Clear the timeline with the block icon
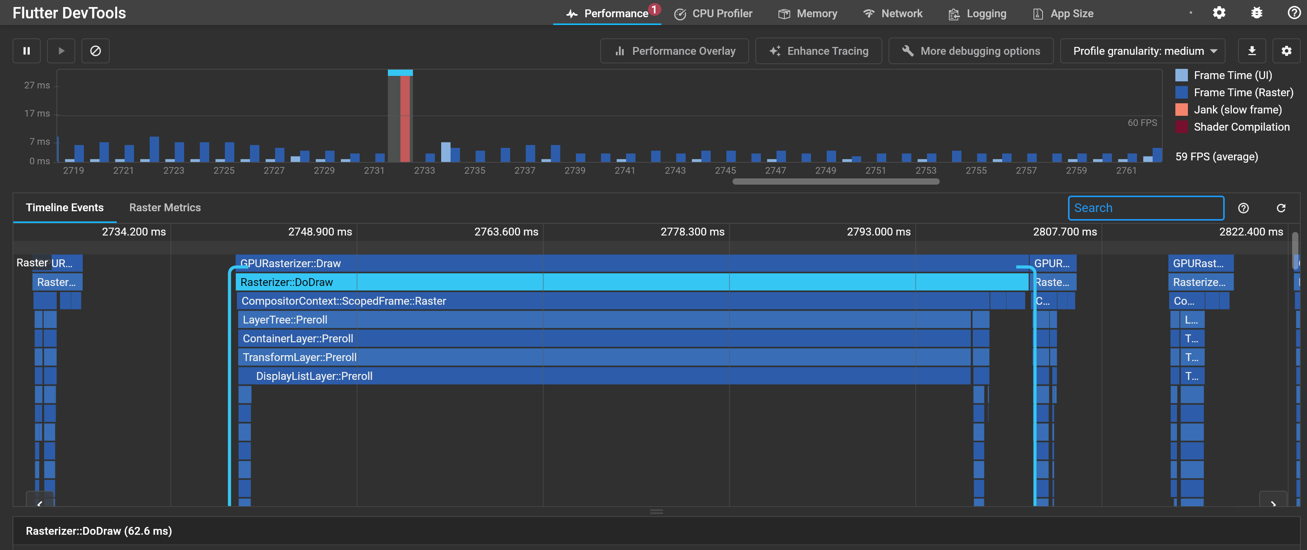1307x550 pixels. 95,50
